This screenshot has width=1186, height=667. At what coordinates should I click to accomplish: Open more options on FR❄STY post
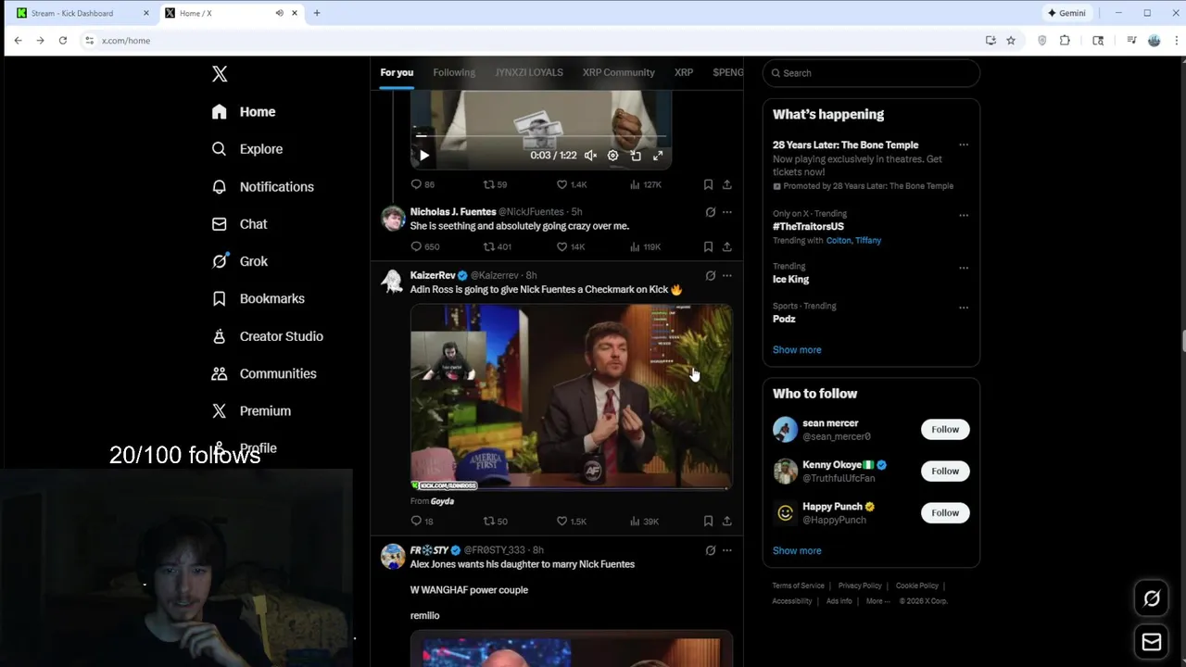[x=727, y=550]
